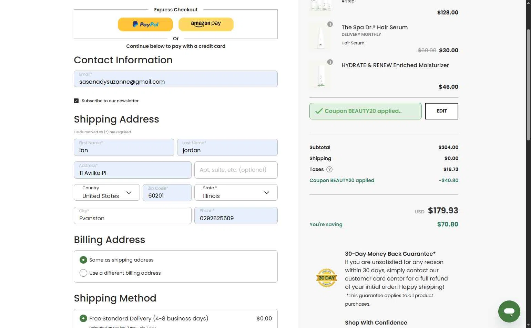Click the State dropdown chevron arrow

[267, 193]
